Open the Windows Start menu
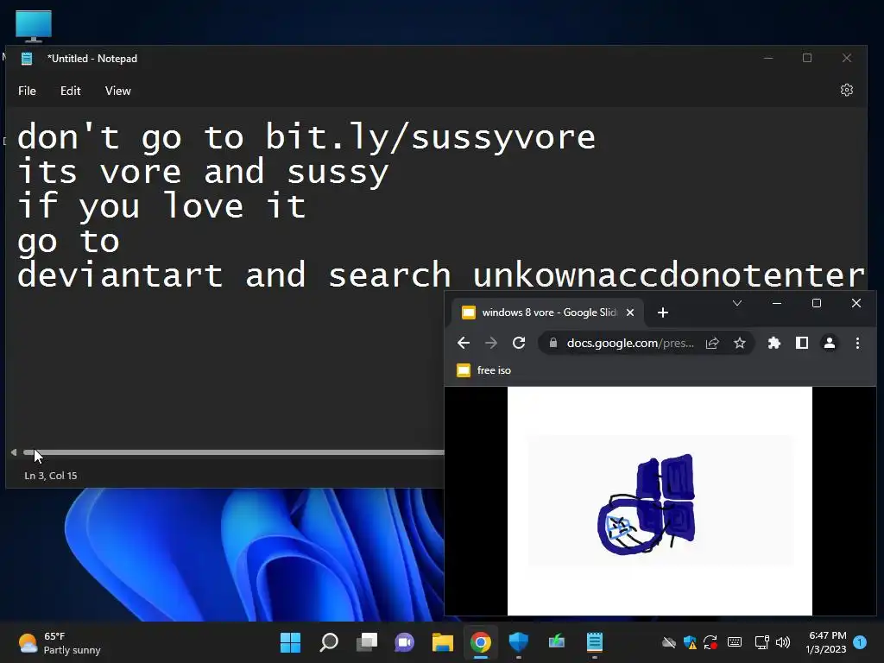The width and height of the screenshot is (884, 663). pyautogui.click(x=290, y=642)
